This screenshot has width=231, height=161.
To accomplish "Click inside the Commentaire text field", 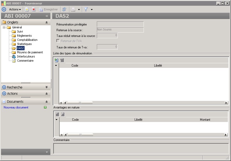I will pos(141,148).
